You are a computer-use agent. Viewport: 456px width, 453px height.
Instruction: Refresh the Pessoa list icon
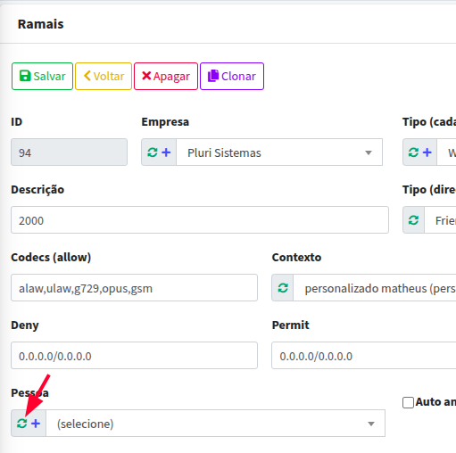(x=21, y=424)
